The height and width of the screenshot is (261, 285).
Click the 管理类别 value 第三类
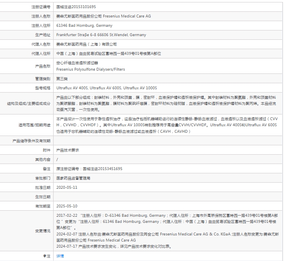click(x=62, y=79)
